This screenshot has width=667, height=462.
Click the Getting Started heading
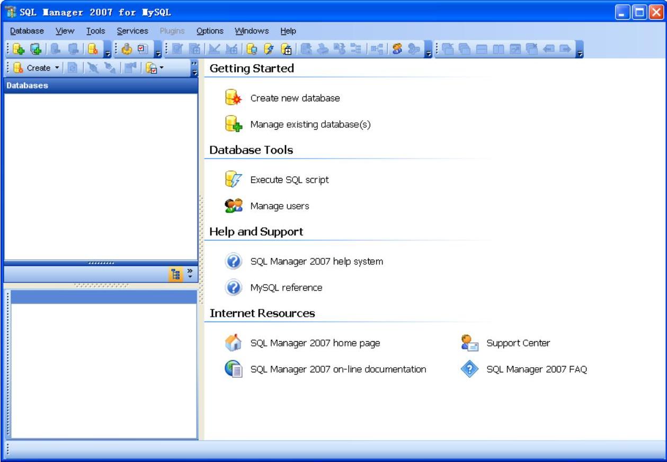pos(252,68)
